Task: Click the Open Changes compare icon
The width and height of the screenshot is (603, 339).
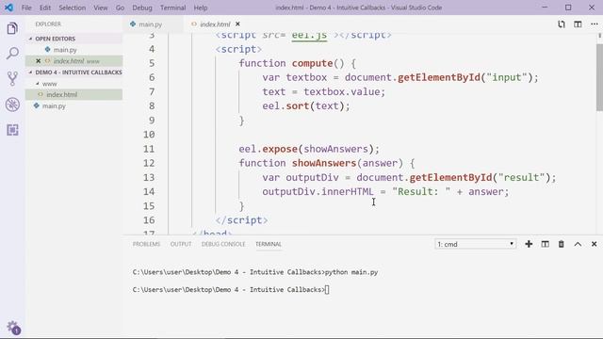Action: (562, 24)
